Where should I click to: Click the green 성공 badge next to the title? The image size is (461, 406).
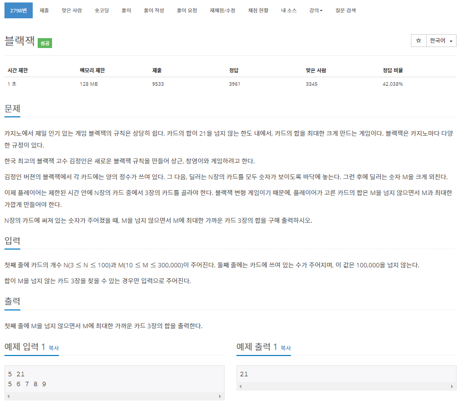click(x=44, y=44)
